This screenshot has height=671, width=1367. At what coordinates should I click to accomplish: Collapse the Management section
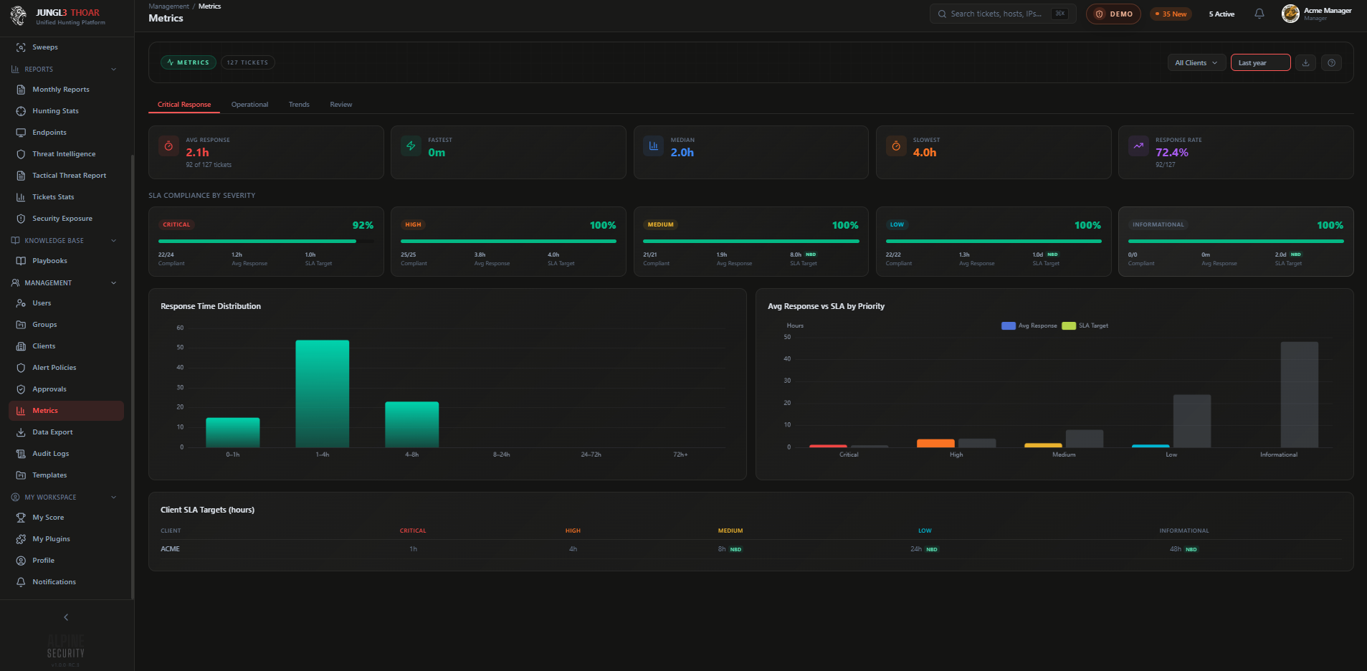pos(113,283)
